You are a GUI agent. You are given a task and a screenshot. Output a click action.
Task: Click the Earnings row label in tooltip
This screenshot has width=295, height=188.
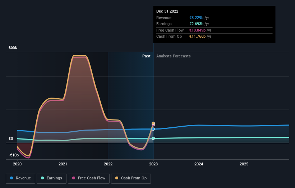(x=164, y=24)
